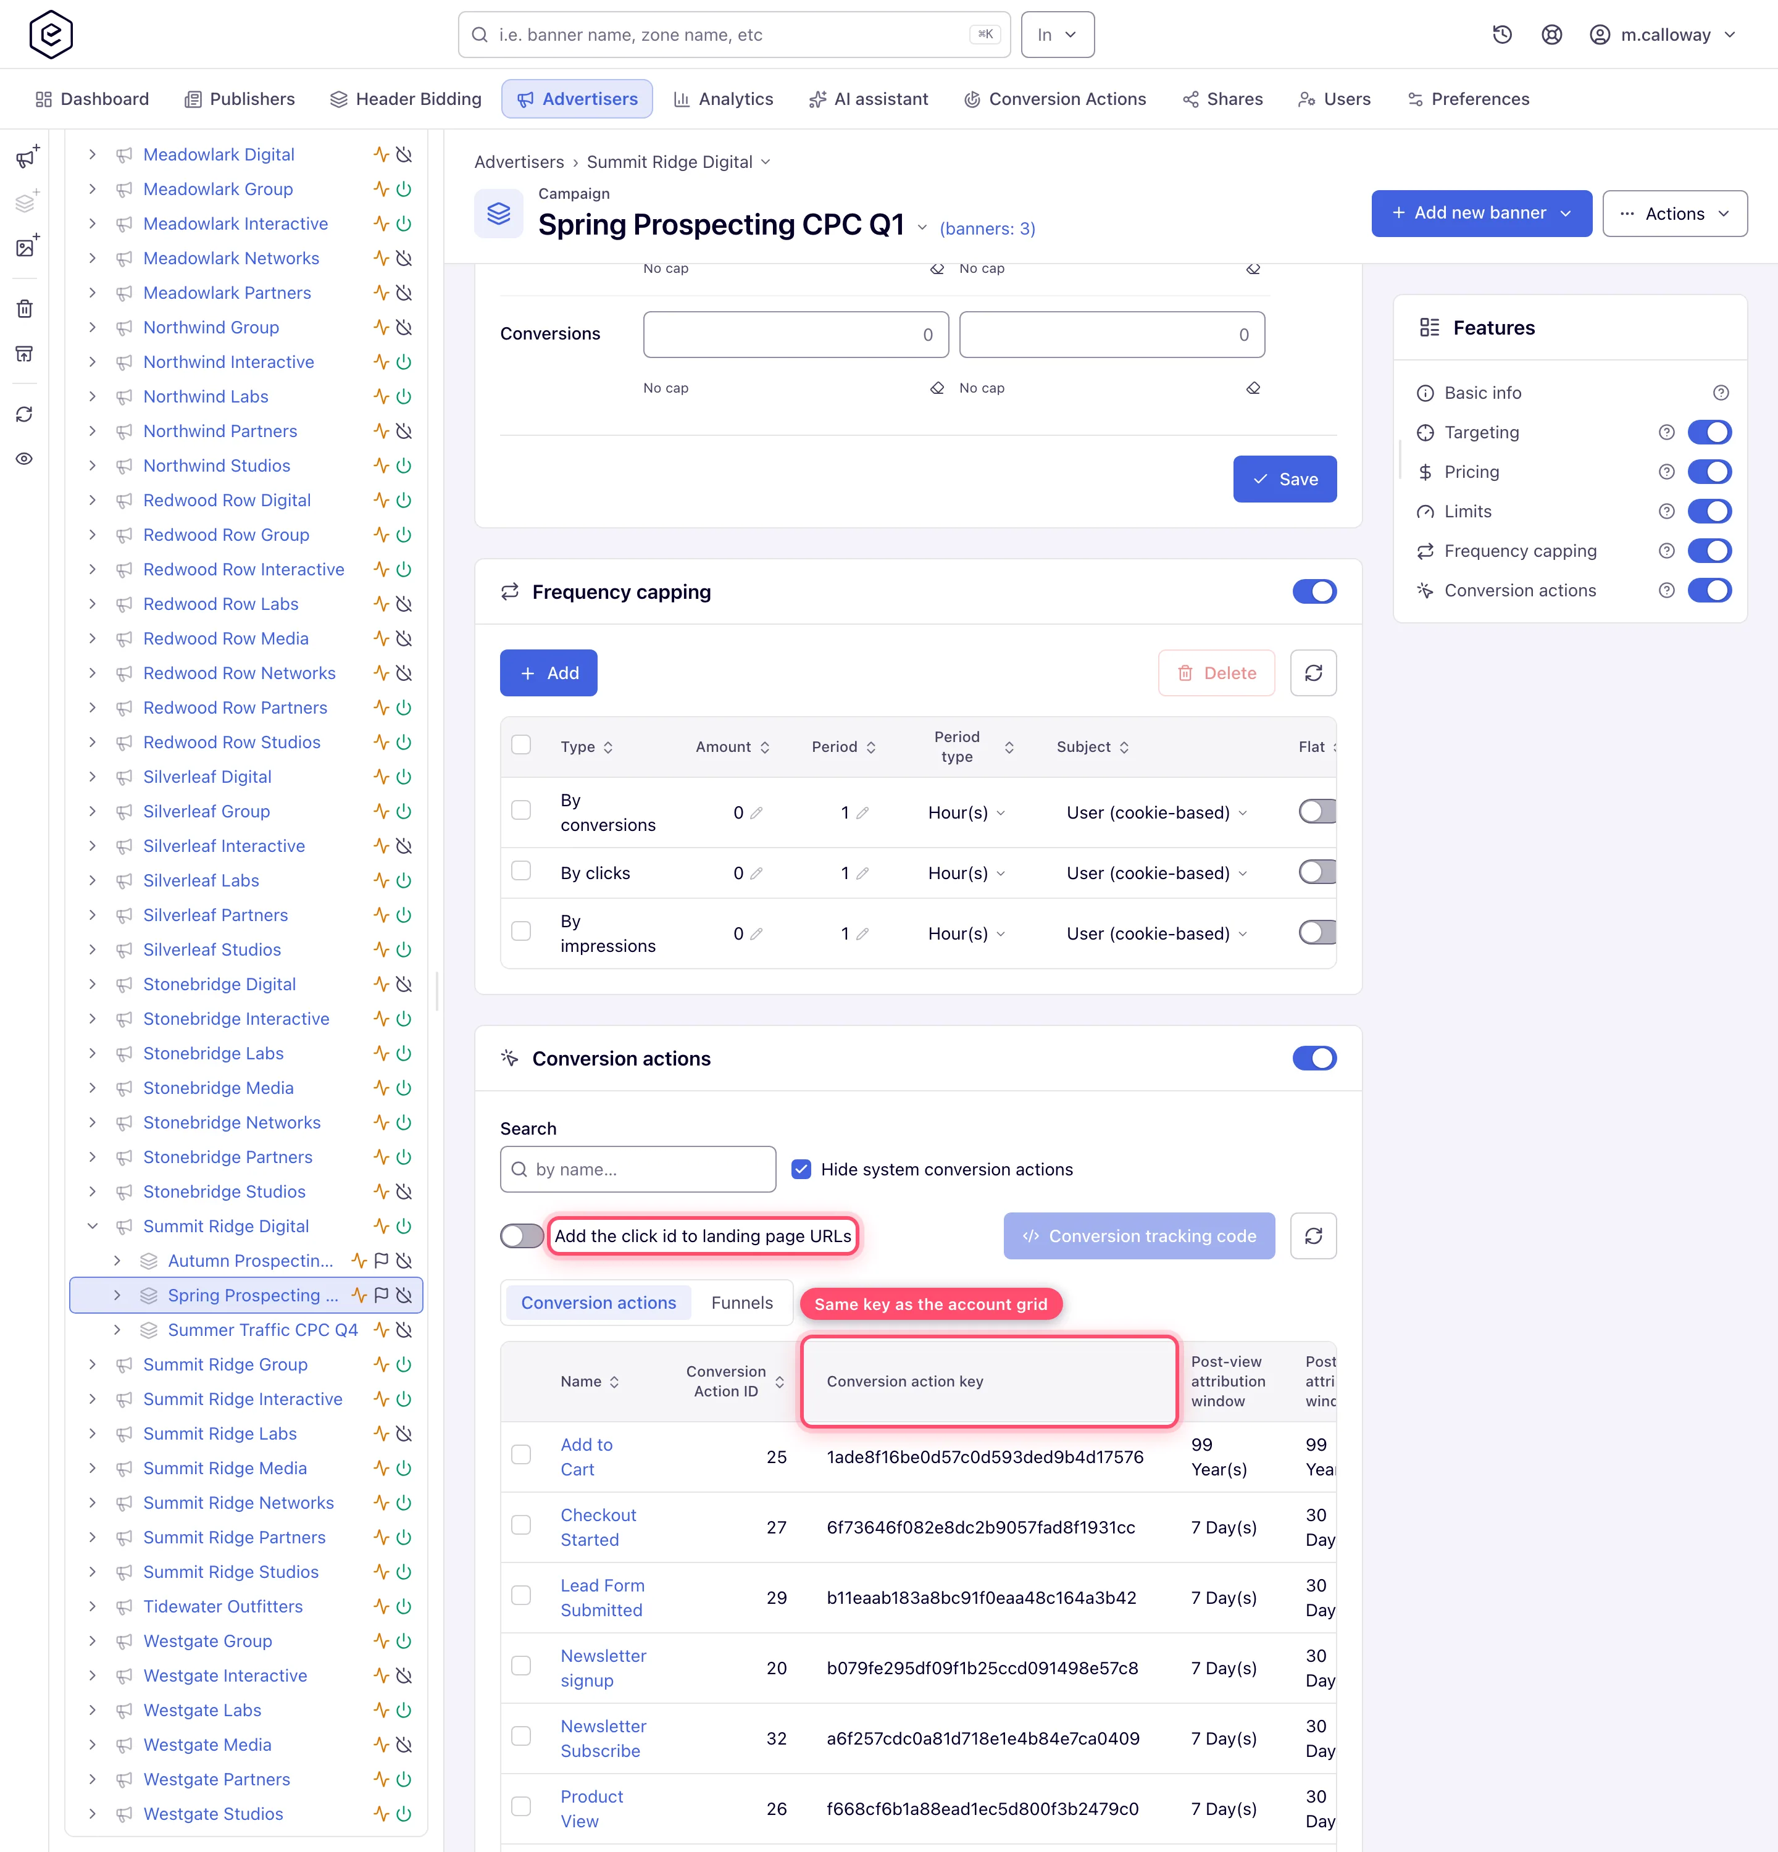
Task: Click Add new banner button
Action: click(1480, 214)
